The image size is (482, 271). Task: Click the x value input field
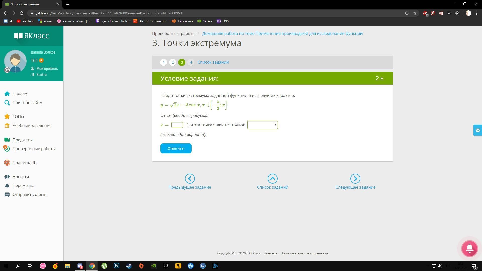[177, 125]
